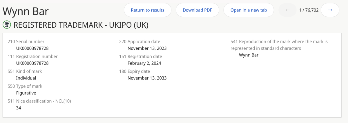This screenshot has height=123, width=348.
Task: Select the expiry date November 13, 2033
Action: (x=147, y=78)
